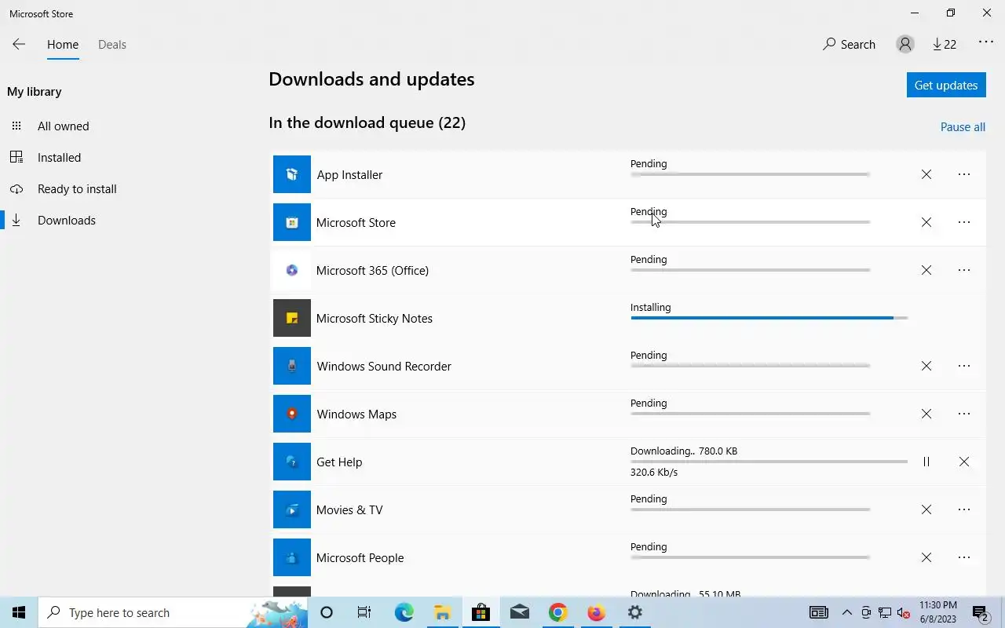Launch Google Chrome from the taskbar
The image size is (1005, 628).
[x=557, y=613]
